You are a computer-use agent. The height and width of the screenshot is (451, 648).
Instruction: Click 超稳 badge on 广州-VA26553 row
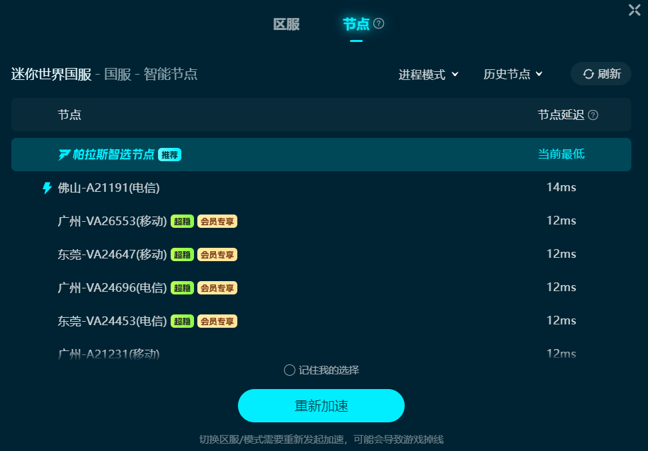coord(182,221)
